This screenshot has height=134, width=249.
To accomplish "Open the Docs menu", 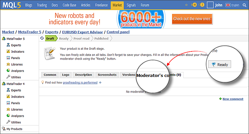I will pyautogui.click(x=55, y=5).
